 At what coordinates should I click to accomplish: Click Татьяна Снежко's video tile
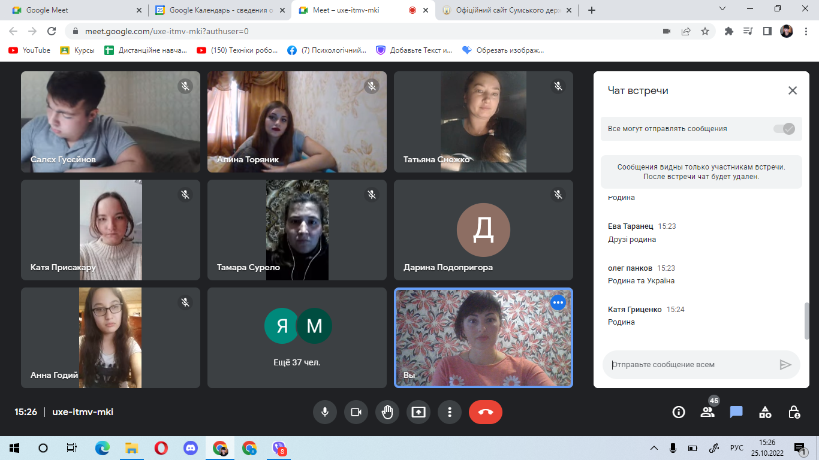484,122
